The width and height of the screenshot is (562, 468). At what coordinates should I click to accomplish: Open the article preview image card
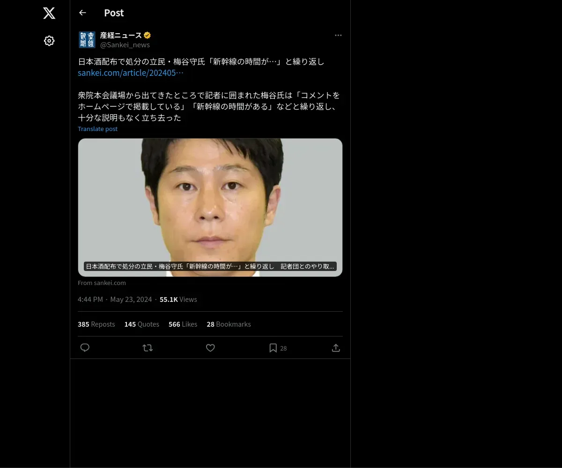click(x=210, y=207)
